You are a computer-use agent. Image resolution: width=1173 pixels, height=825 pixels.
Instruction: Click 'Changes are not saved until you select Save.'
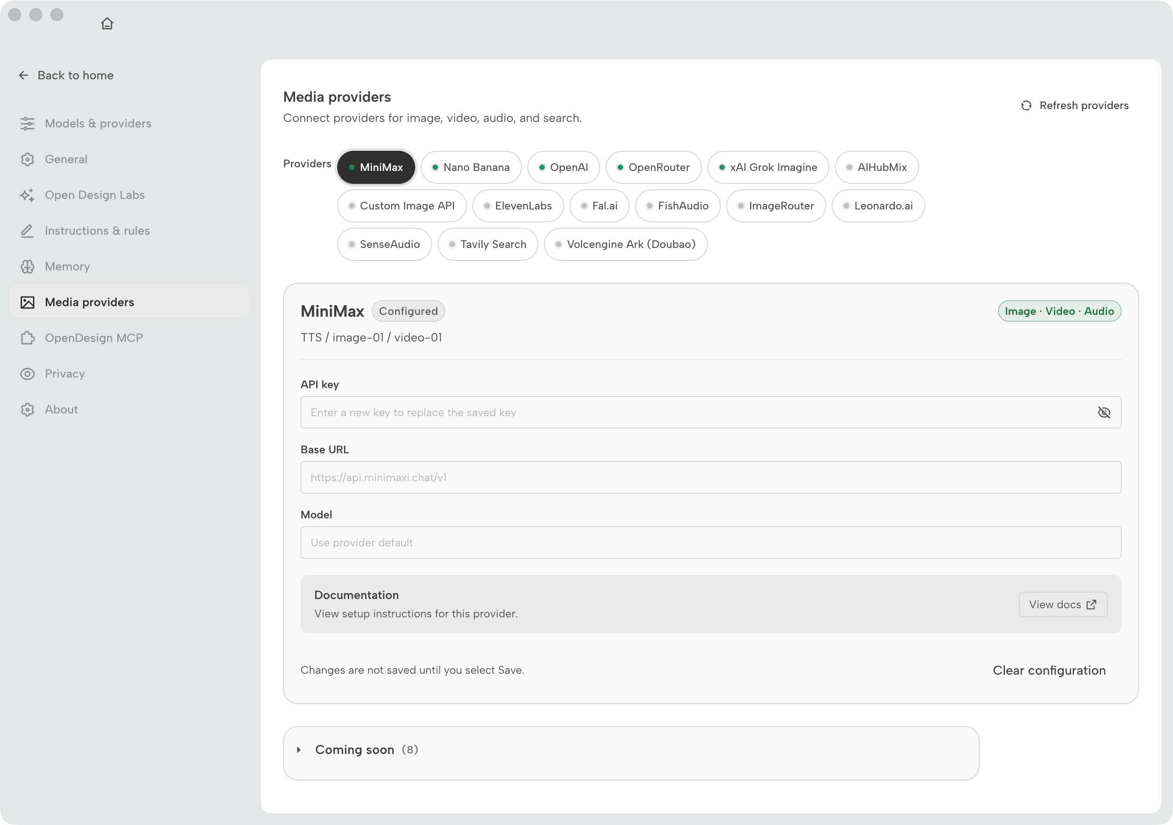[x=412, y=670]
